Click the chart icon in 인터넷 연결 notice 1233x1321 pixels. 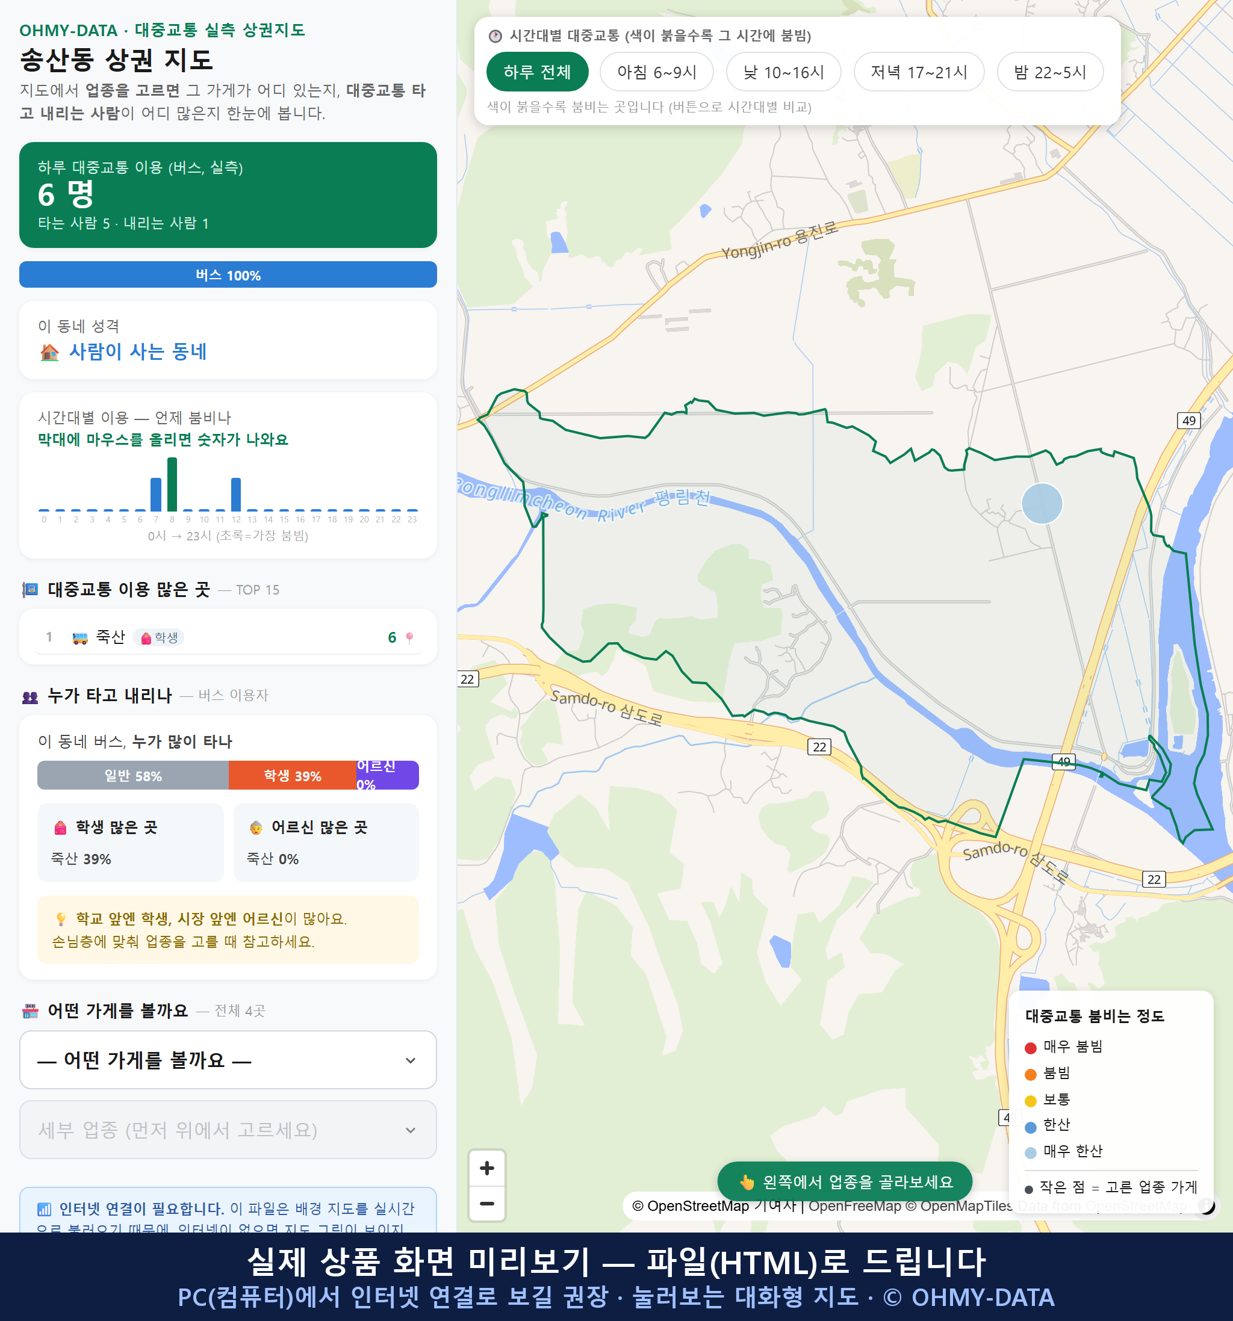pyautogui.click(x=44, y=1208)
